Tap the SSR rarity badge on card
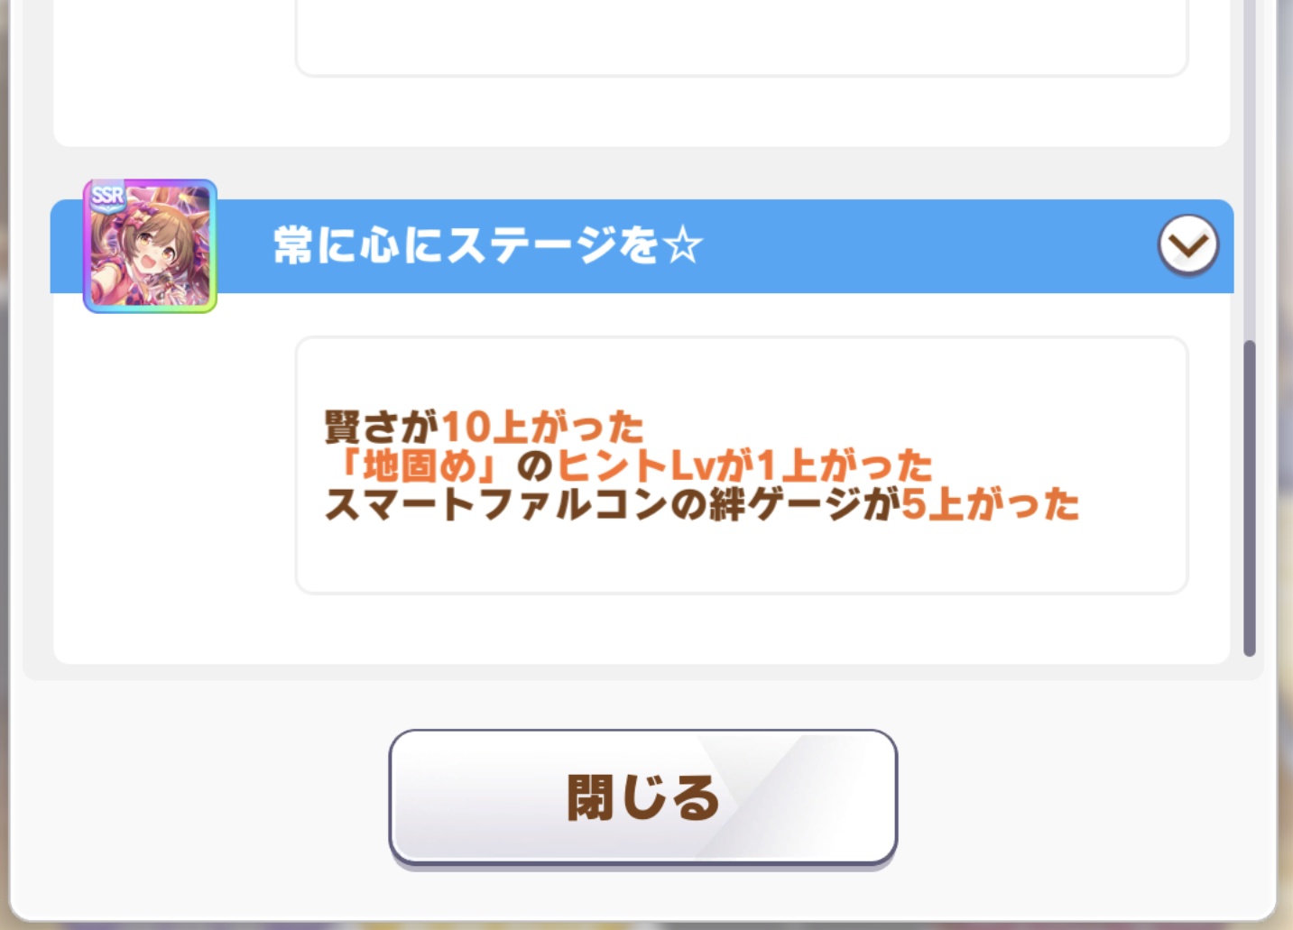The height and width of the screenshot is (930, 1293). 107,195
